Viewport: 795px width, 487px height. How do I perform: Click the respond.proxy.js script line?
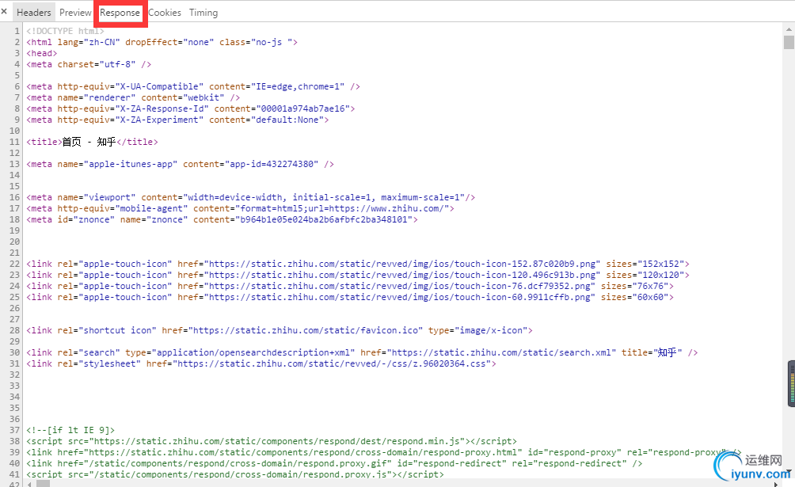point(234,475)
